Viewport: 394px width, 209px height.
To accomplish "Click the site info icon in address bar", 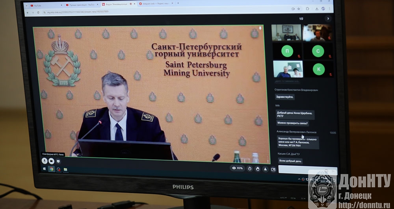I will [45, 12].
